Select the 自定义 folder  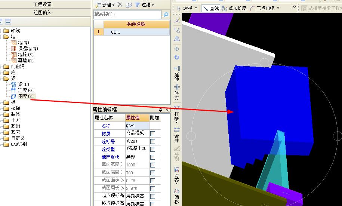click(18, 138)
